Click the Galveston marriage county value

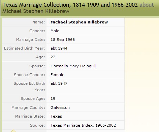[x=60, y=108]
